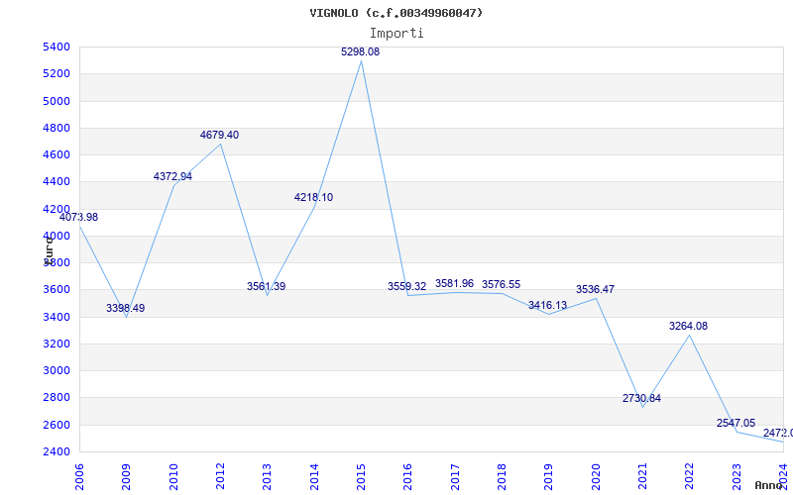Click the 3576.55 data label
Screen dimensions: 793x495
click(x=501, y=284)
